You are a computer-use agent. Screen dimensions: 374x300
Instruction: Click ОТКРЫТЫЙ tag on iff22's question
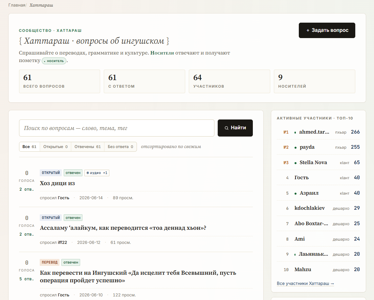point(51,218)
